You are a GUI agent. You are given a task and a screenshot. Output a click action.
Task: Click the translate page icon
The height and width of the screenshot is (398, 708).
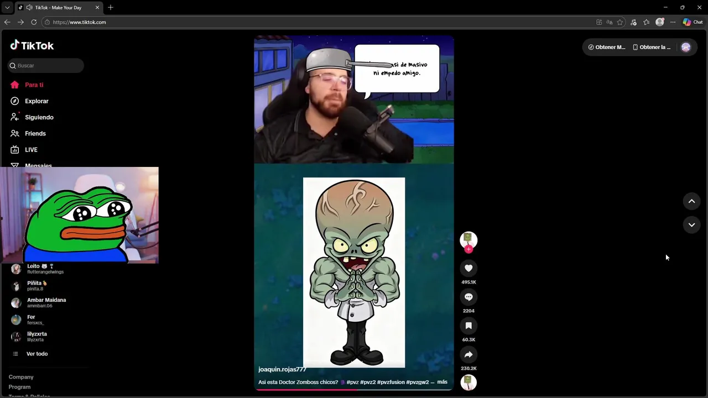610,22
